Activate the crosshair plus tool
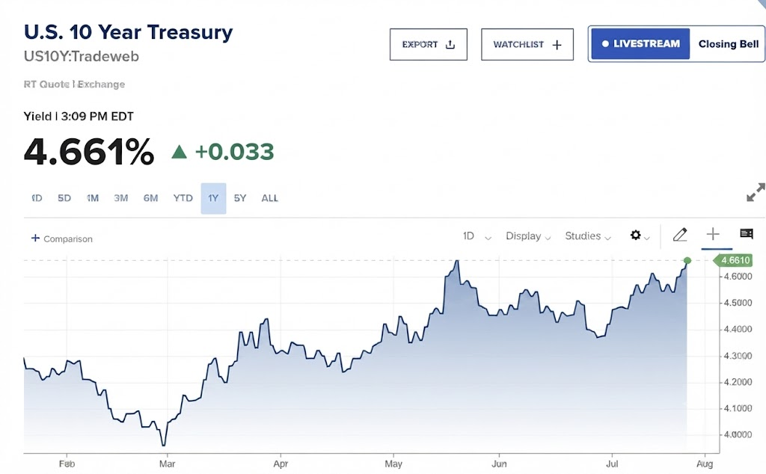The width and height of the screenshot is (766, 474). [x=713, y=234]
